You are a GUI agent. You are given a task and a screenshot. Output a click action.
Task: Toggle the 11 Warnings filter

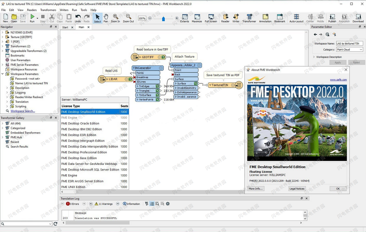point(104,204)
